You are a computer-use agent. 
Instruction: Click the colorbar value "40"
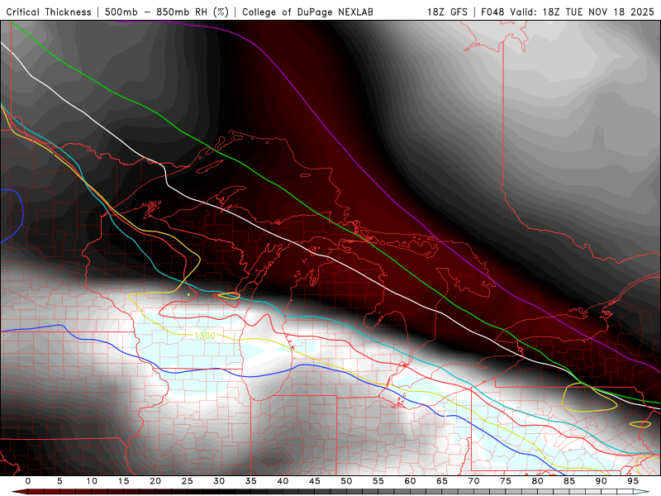[x=283, y=481]
